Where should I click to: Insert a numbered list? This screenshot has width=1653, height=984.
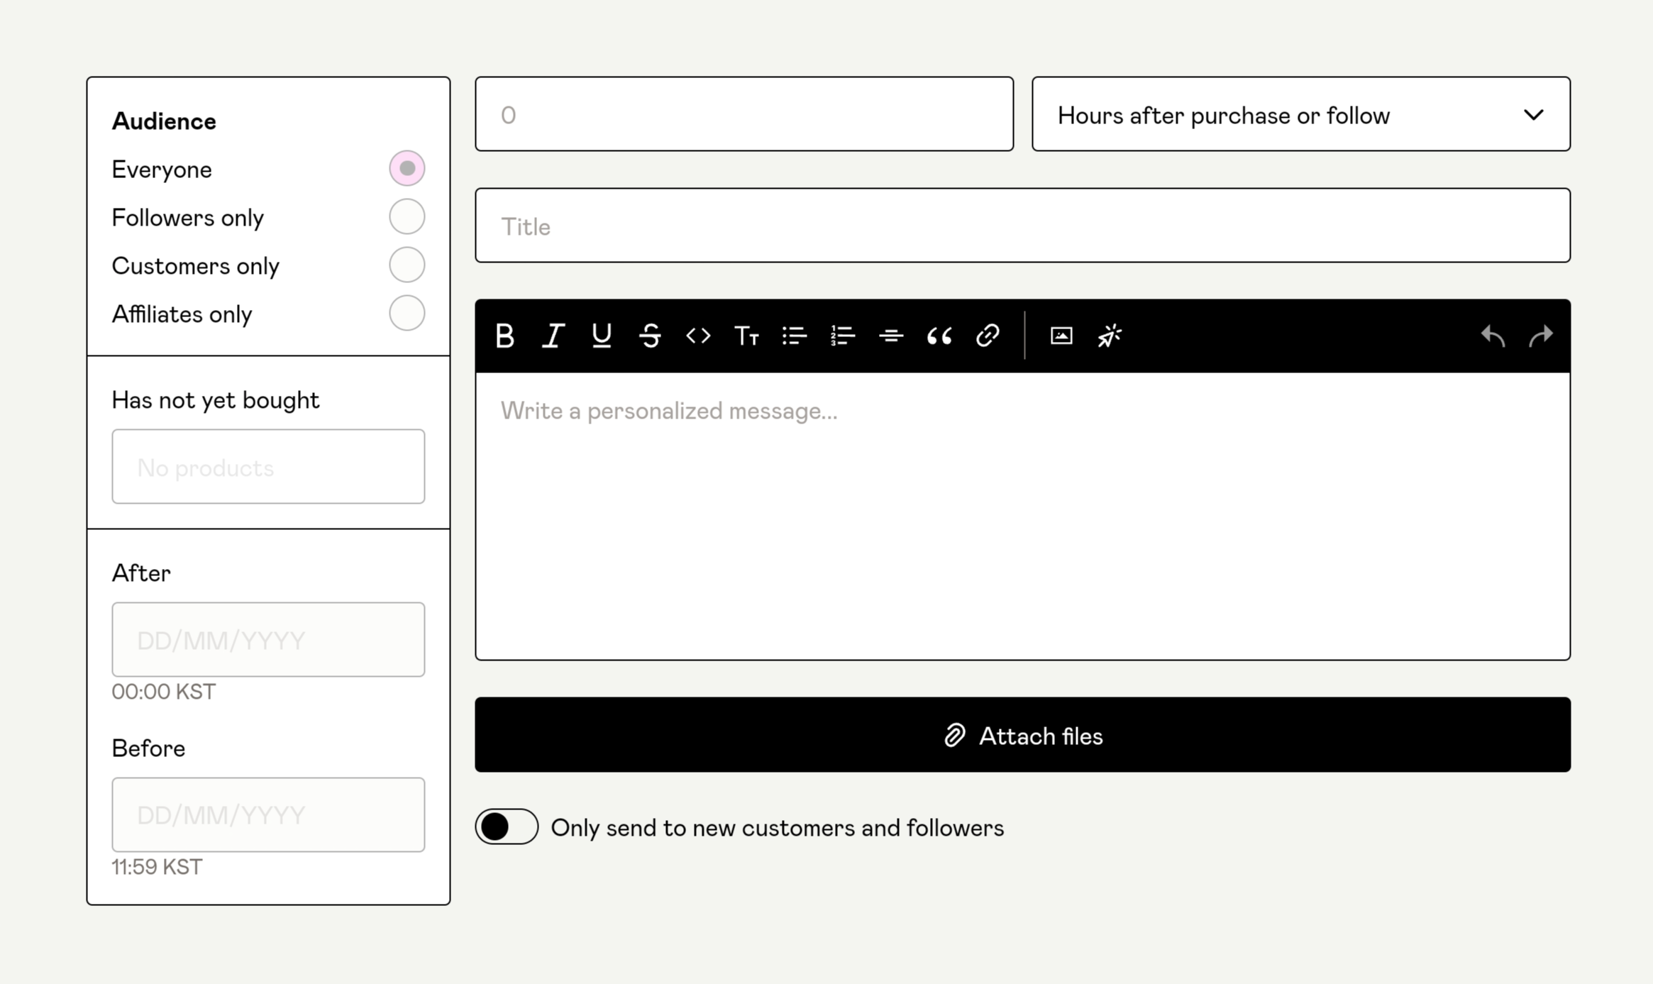[x=843, y=336]
